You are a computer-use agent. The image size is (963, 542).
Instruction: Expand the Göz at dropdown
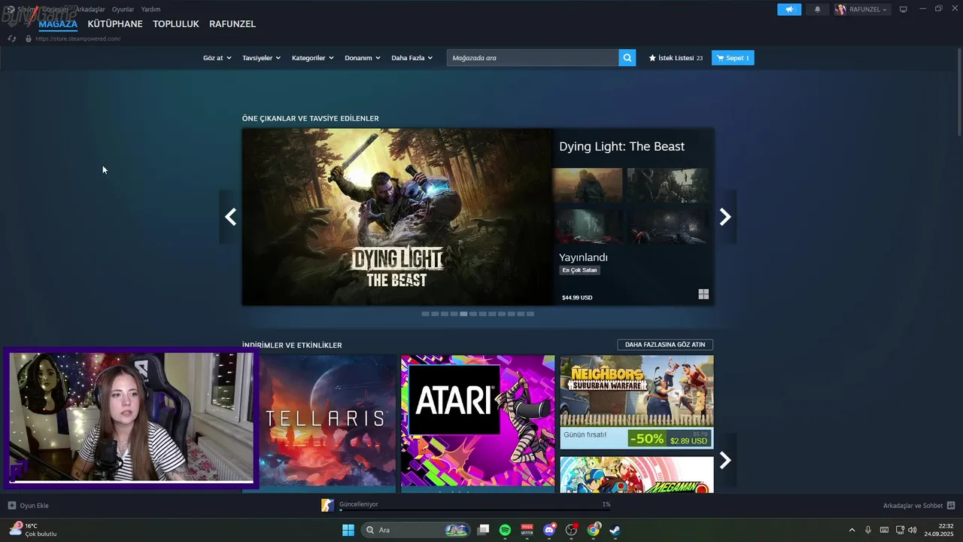[217, 58]
